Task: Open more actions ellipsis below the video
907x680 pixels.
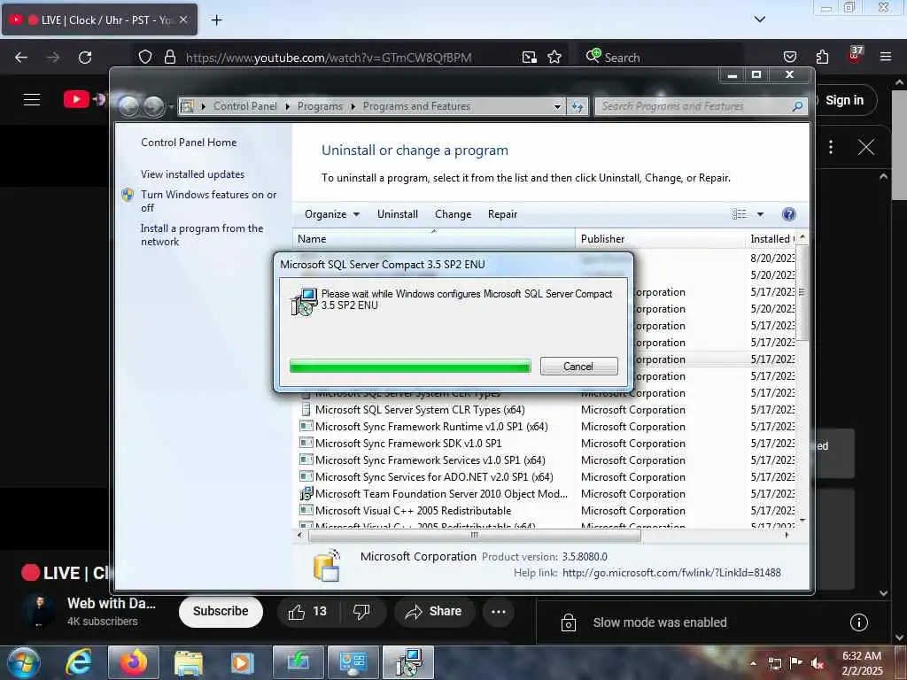Action: tap(499, 611)
